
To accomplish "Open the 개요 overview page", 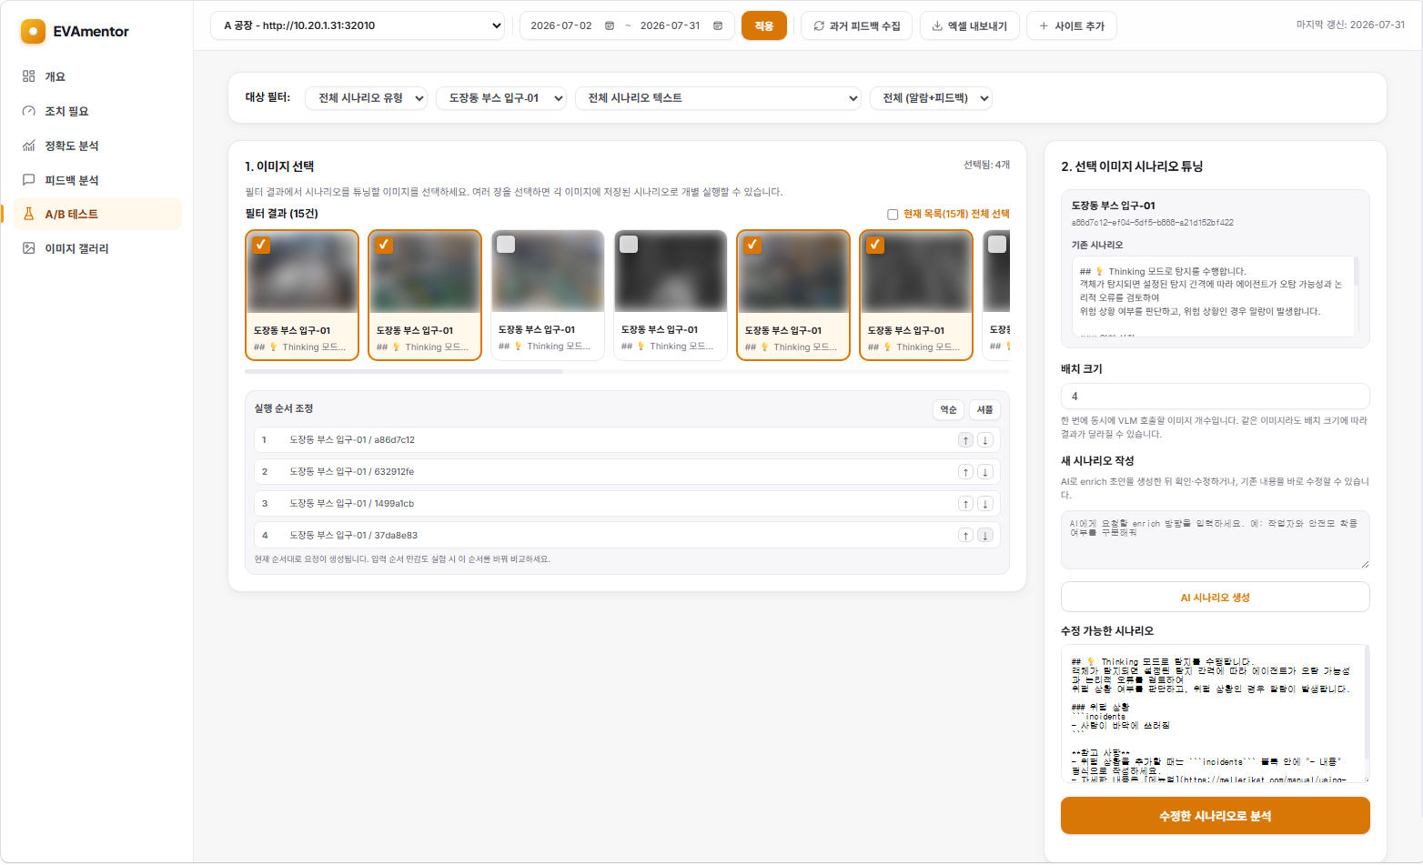I will pos(96,76).
